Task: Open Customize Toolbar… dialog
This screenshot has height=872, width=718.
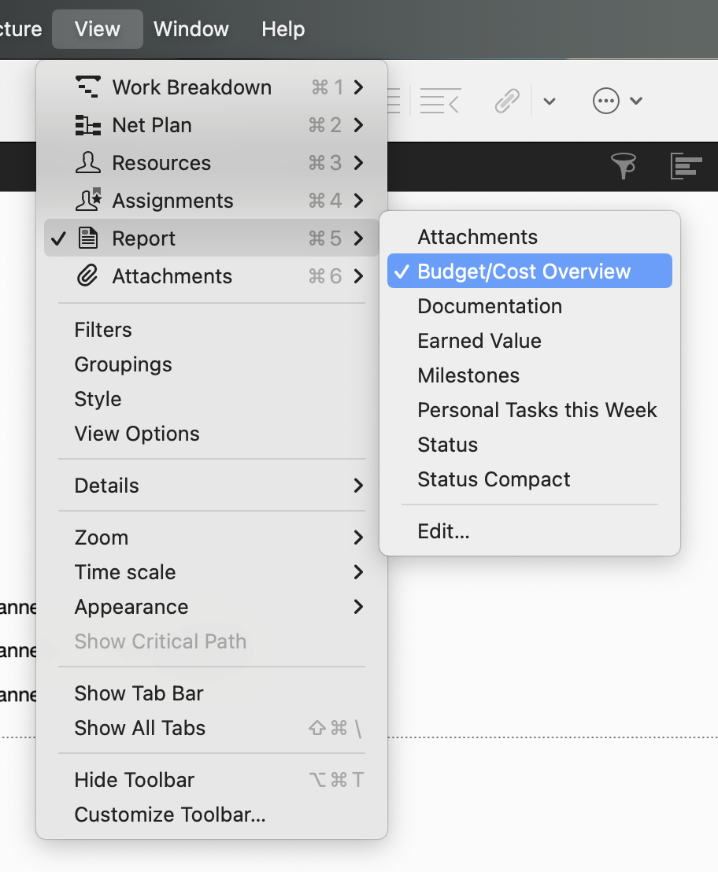Action: tap(170, 815)
